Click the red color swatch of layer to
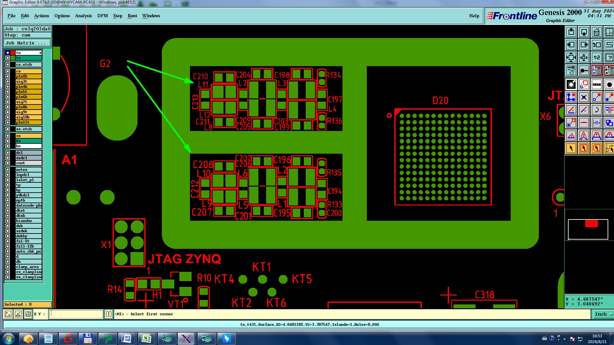The height and width of the screenshot is (345, 614). click(x=13, y=53)
